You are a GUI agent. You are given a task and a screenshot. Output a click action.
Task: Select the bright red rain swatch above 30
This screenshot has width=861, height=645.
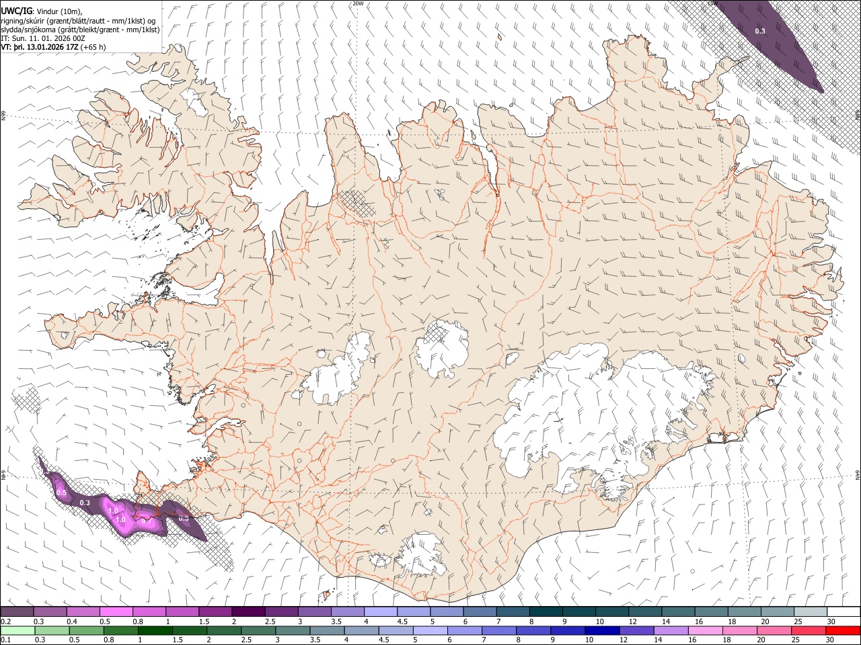(x=843, y=631)
